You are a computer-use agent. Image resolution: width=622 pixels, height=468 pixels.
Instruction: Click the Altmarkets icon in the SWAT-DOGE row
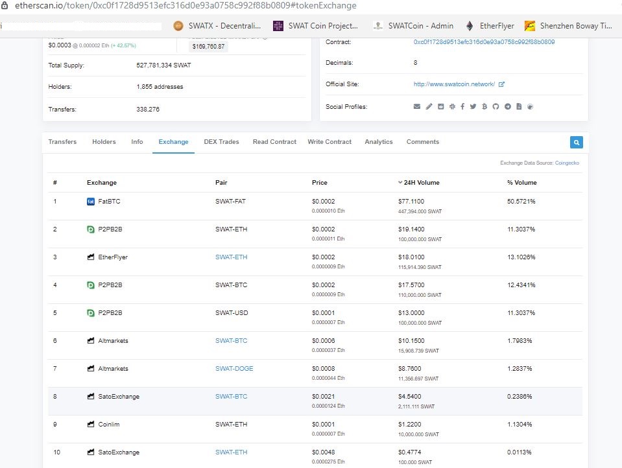(x=90, y=368)
